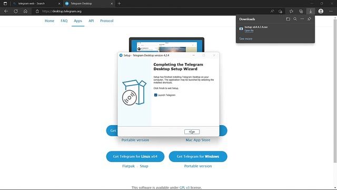Open Portable version link under Windows button

click(x=198, y=166)
